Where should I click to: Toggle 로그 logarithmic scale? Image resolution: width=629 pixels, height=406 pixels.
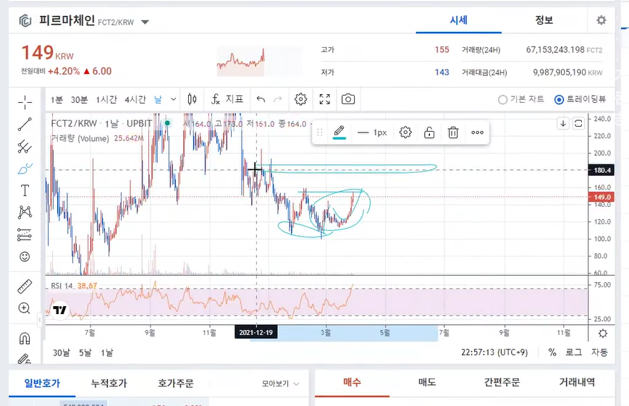click(574, 352)
